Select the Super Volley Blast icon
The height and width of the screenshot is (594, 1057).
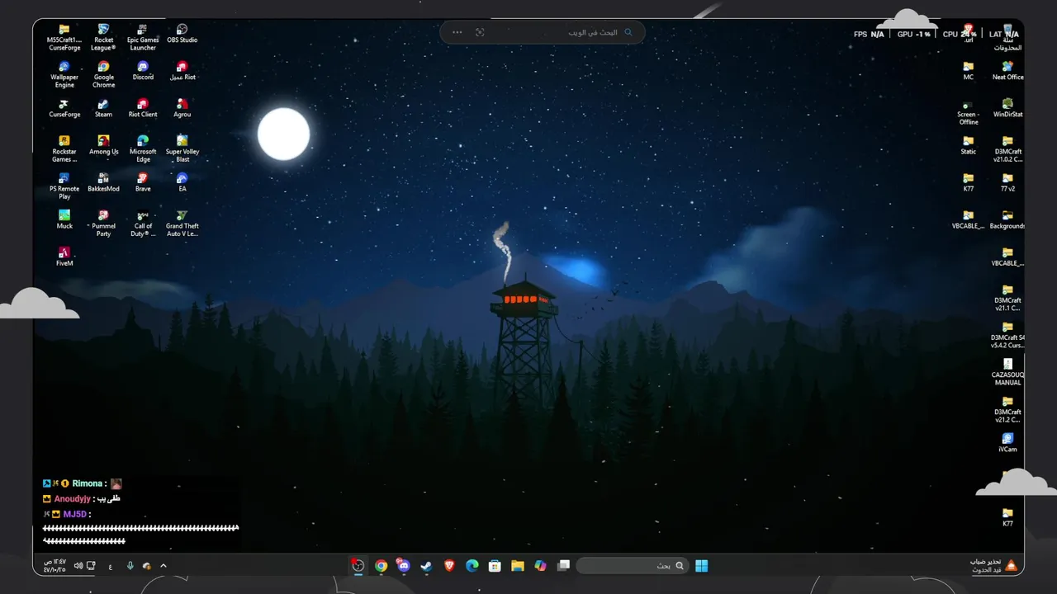tap(182, 148)
